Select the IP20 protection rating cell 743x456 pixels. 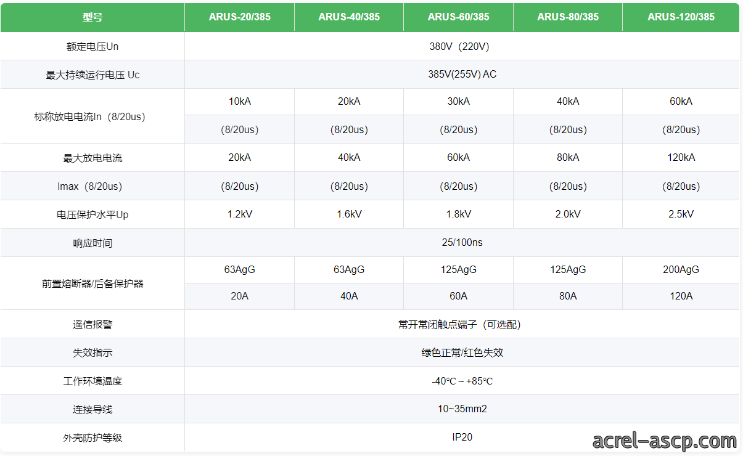point(462,438)
